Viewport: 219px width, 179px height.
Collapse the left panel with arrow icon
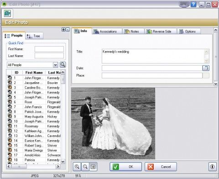(68, 29)
